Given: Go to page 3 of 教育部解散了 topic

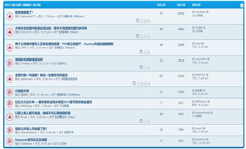Looking at the screenshot, I should 149,21.
